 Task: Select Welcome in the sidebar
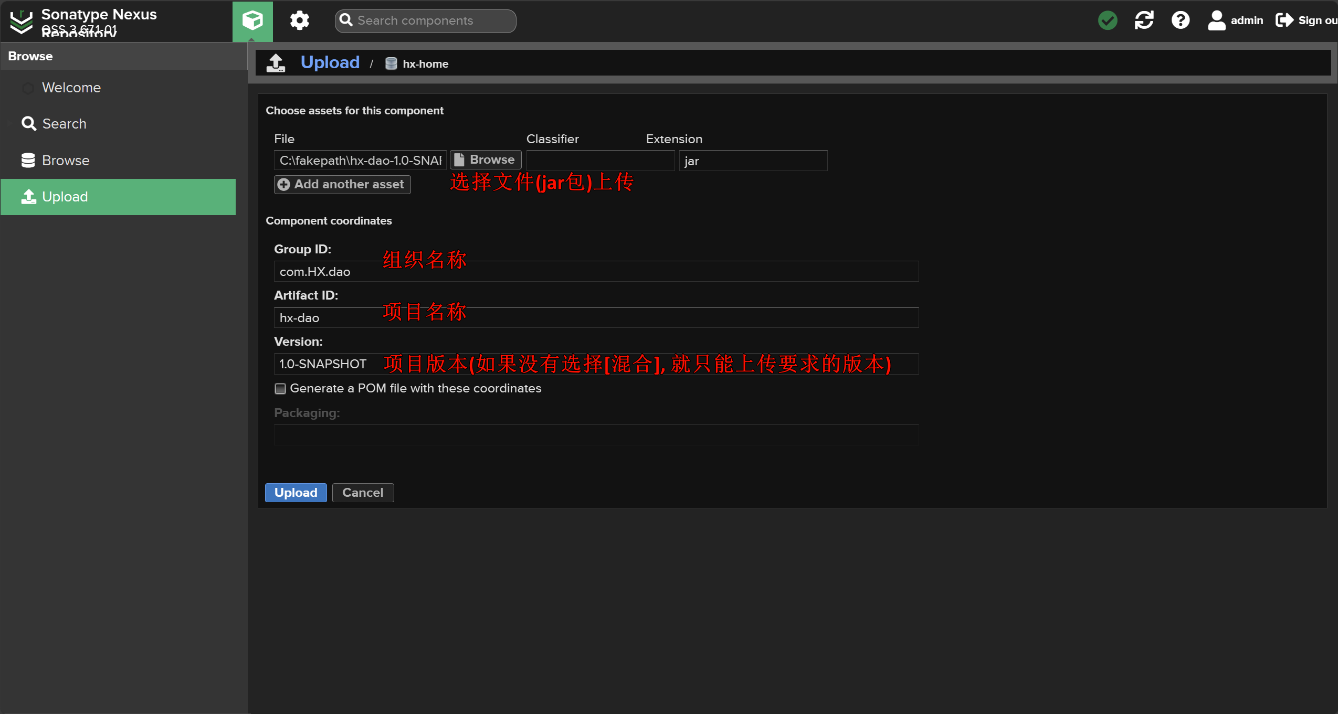pos(71,88)
